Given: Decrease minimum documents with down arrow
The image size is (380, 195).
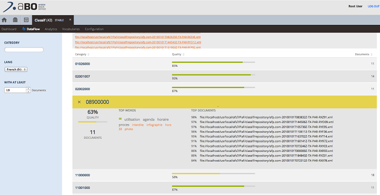Looking at the screenshot, I should (28, 92).
